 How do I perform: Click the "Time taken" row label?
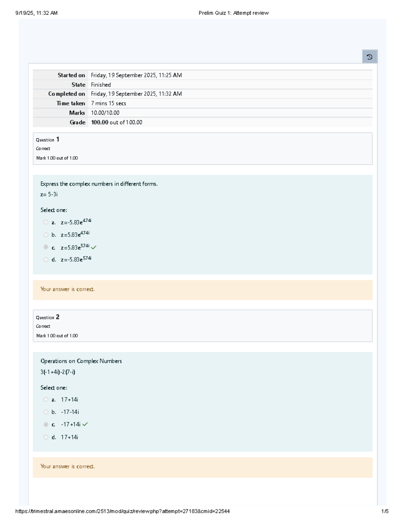coord(71,103)
